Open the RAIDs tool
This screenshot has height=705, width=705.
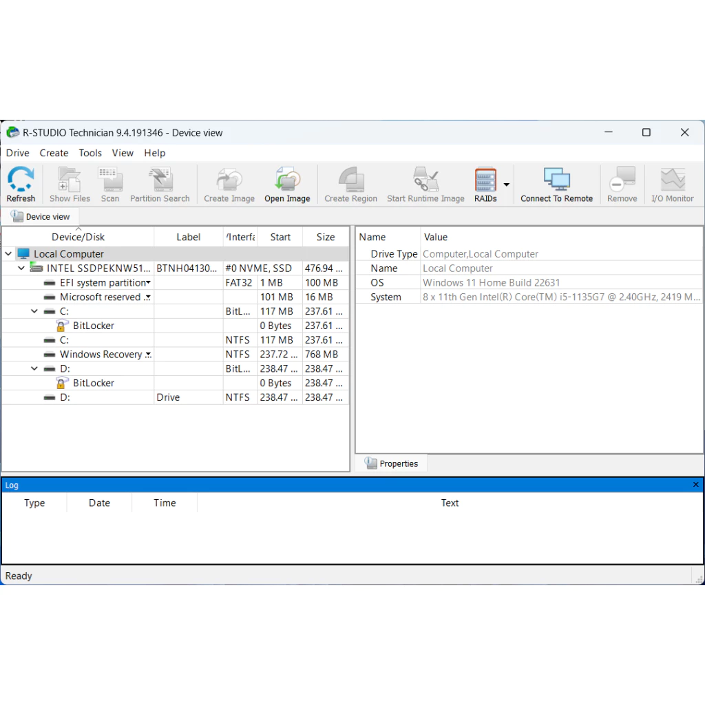(x=485, y=185)
